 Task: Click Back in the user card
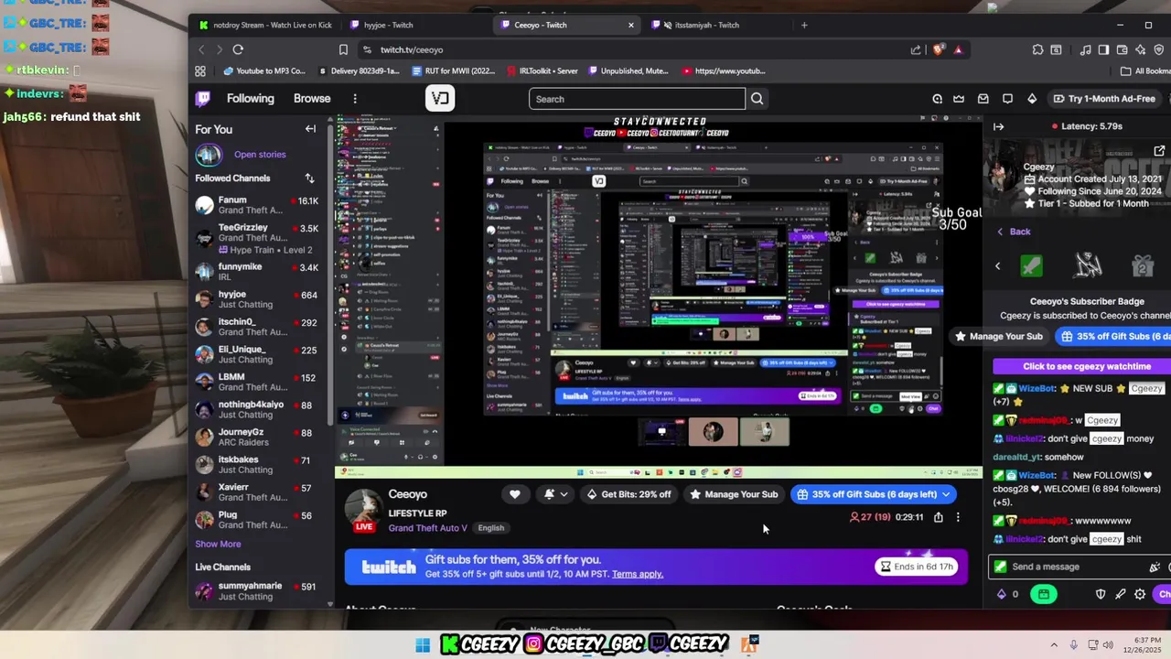click(1013, 232)
